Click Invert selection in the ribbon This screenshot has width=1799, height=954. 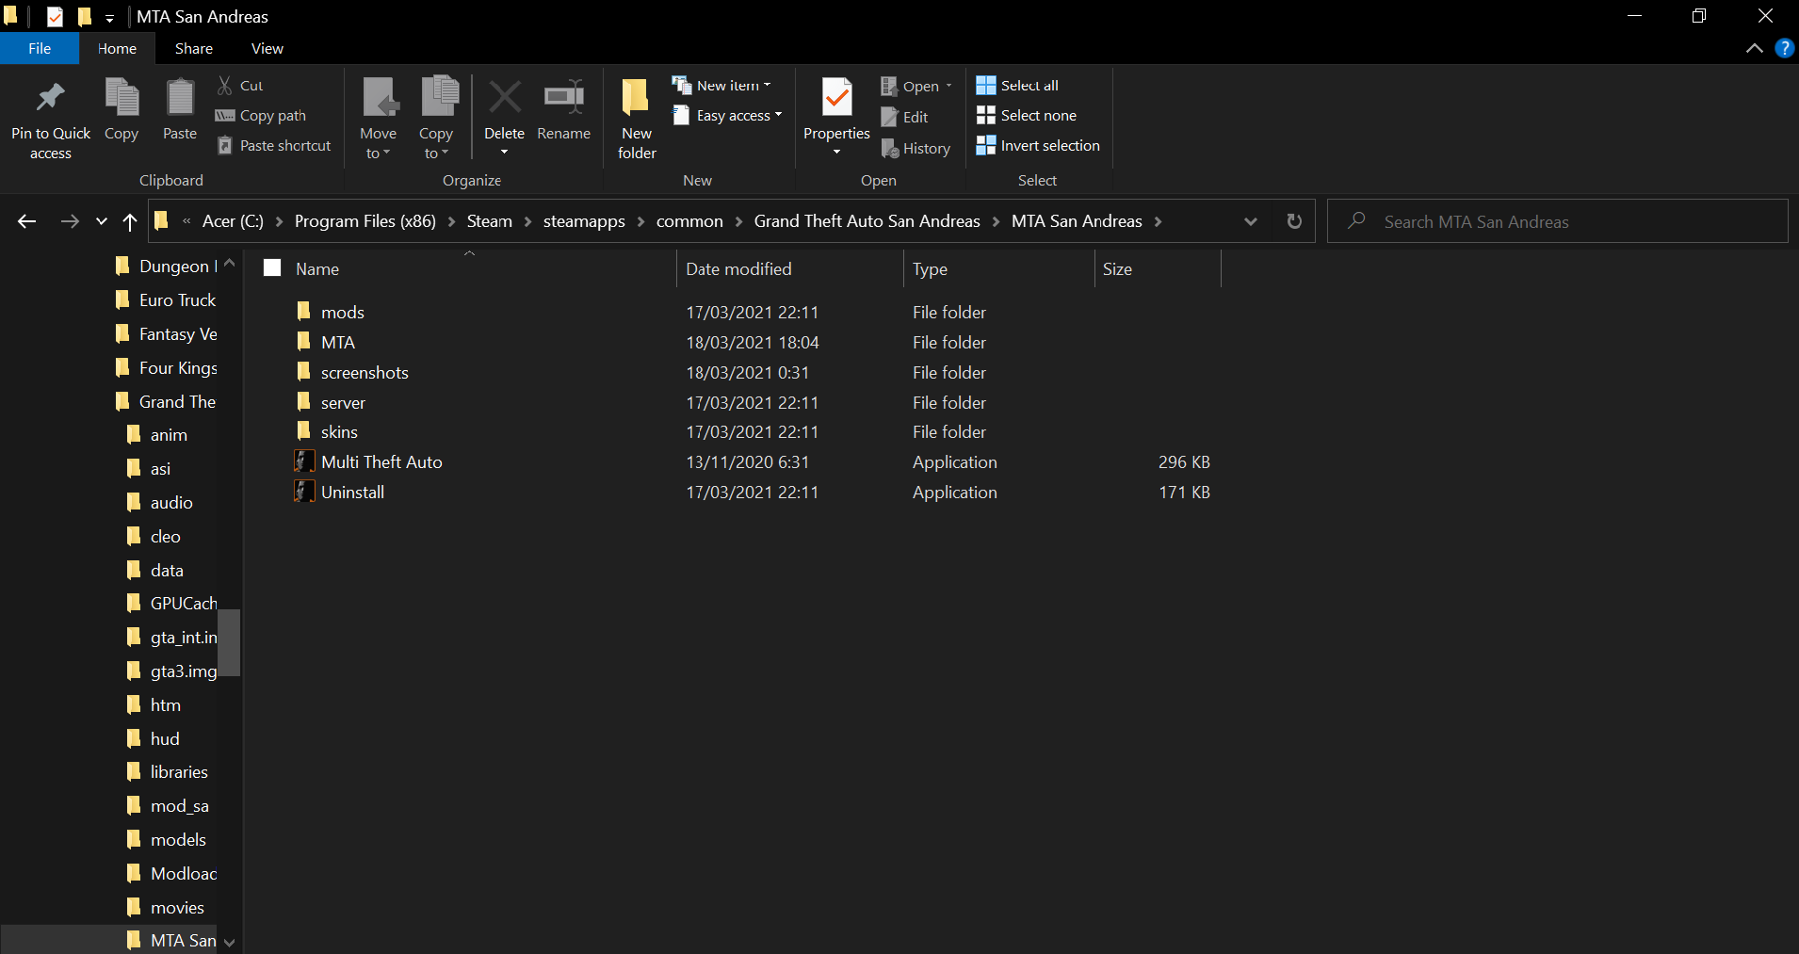pyautogui.click(x=1038, y=146)
